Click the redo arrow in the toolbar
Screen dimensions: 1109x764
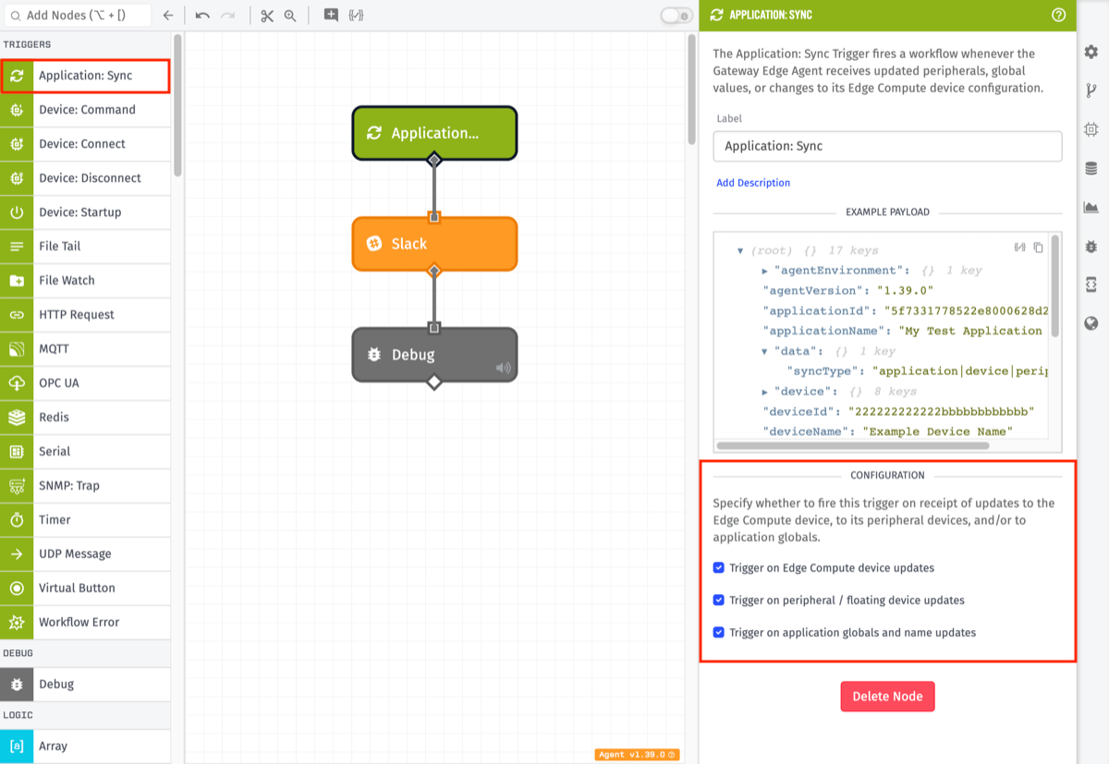[x=228, y=16]
